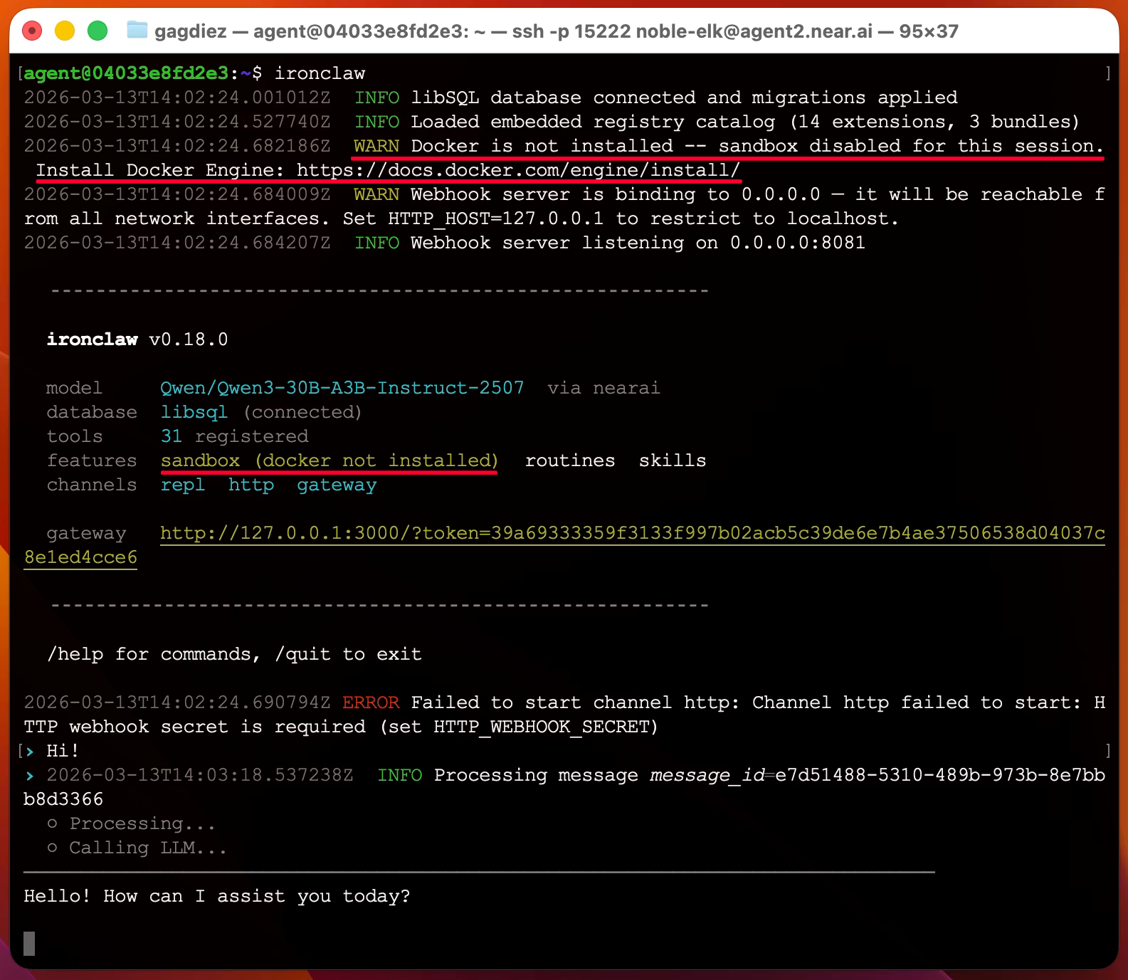Click timestamp 2026-03-13T14:02:24.001012Z
This screenshot has height=980, width=1128.
177,98
